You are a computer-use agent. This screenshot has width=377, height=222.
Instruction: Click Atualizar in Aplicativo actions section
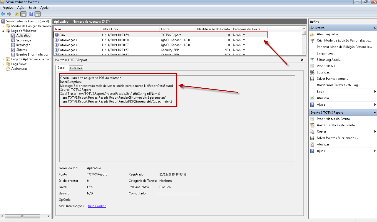click(x=323, y=98)
